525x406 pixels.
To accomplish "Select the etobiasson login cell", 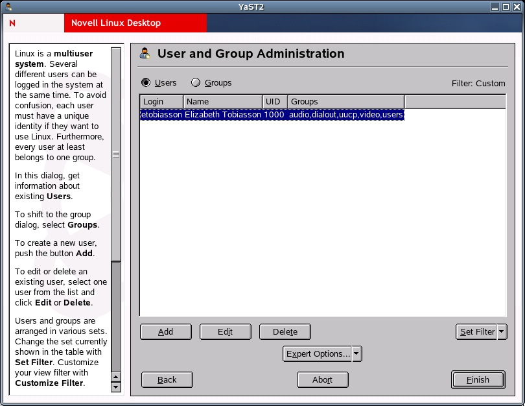I will [x=162, y=115].
